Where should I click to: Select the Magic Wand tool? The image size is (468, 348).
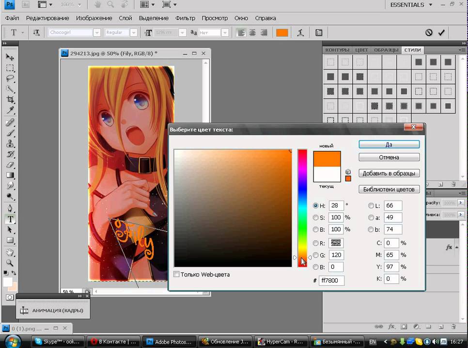[10, 89]
